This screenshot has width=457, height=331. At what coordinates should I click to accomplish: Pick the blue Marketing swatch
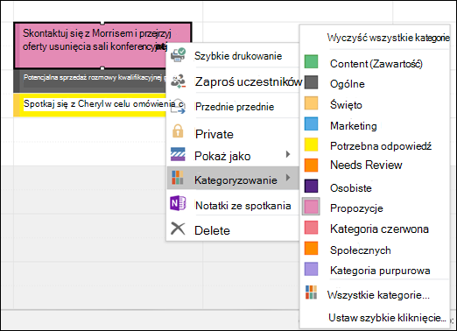[311, 123]
